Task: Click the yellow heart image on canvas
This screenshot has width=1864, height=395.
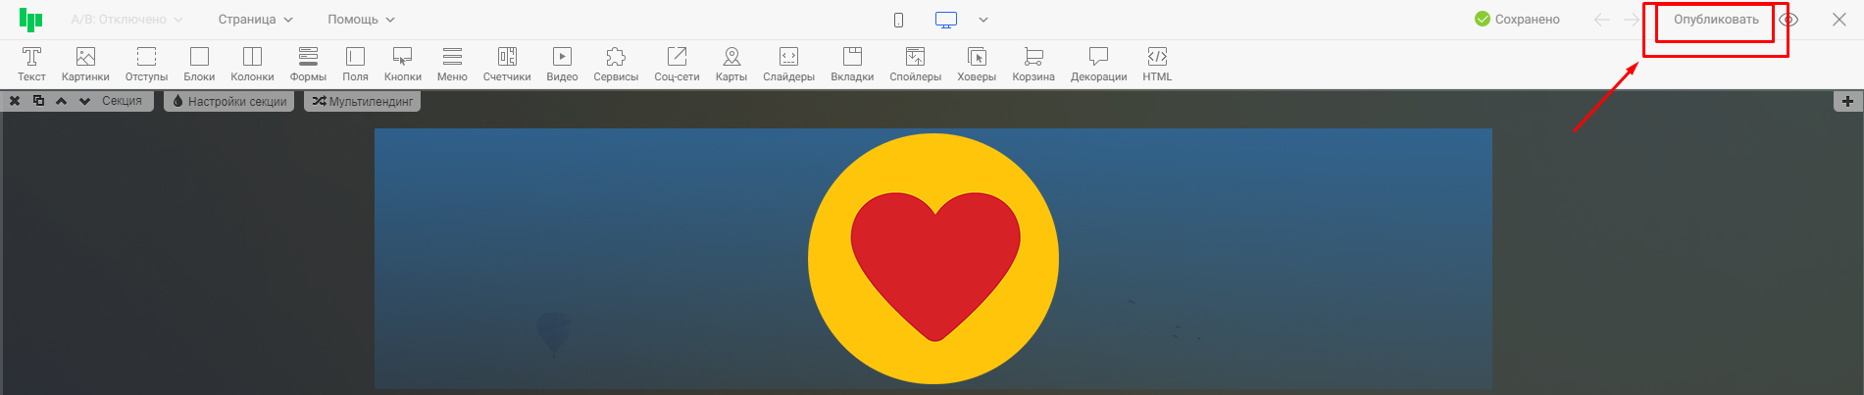Action: 933,259
